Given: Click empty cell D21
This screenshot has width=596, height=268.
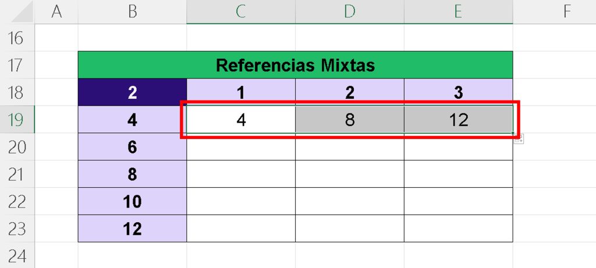Looking at the screenshot, I should (x=350, y=174).
